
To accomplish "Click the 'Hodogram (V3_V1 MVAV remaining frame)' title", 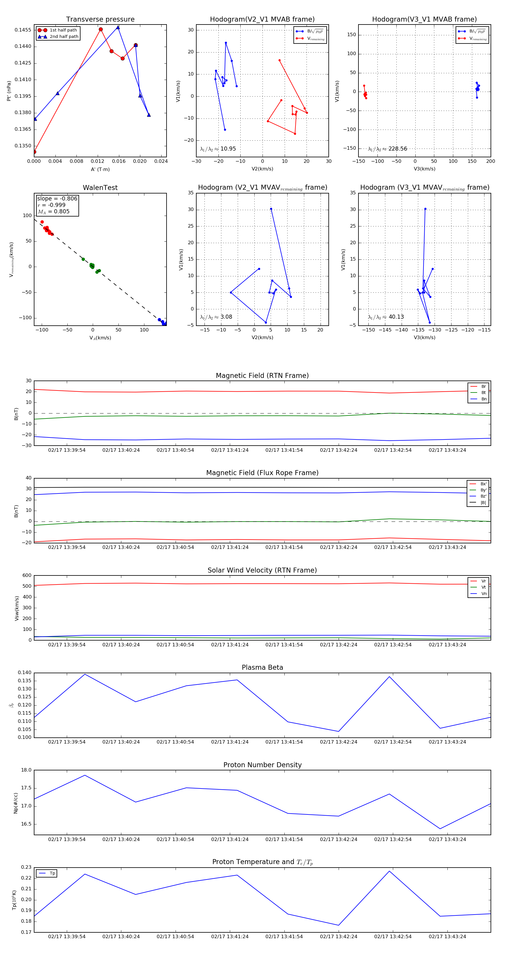I will click(424, 188).
